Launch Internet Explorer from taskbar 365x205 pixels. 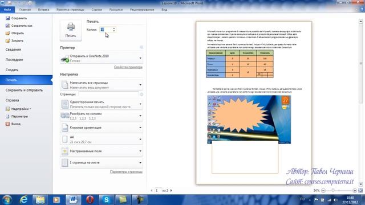click(x=23, y=200)
